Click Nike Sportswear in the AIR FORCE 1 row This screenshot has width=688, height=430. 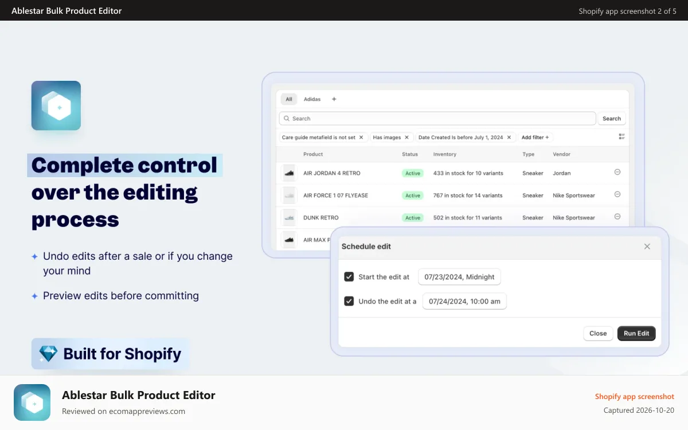click(574, 196)
